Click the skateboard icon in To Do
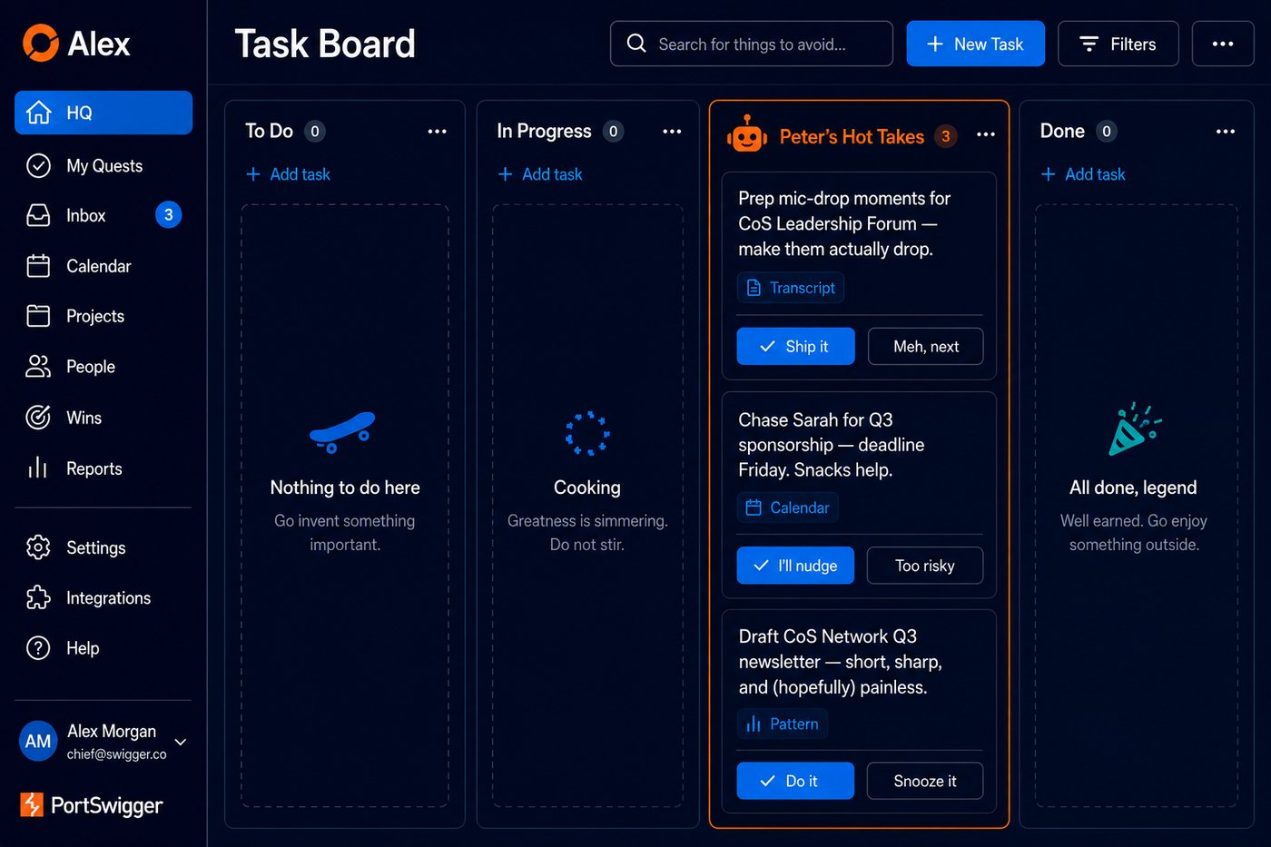 pyautogui.click(x=342, y=432)
